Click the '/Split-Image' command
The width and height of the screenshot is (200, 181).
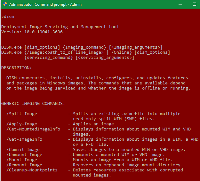(x=22, y=114)
